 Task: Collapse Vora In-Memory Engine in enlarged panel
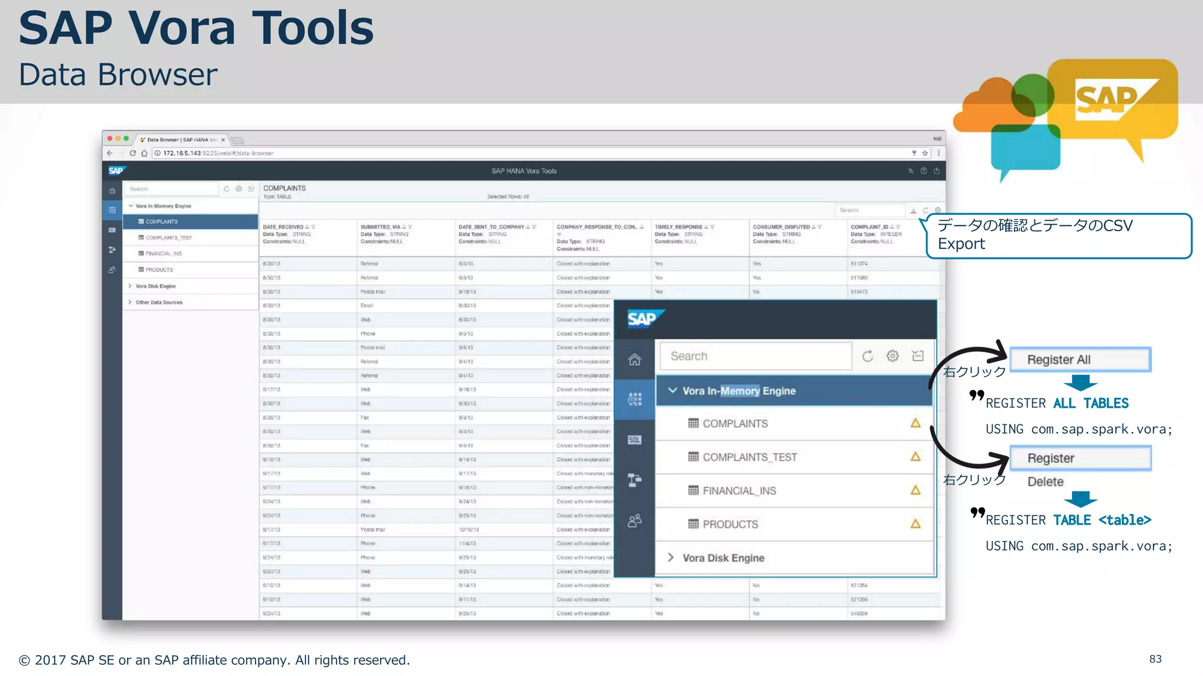point(673,391)
